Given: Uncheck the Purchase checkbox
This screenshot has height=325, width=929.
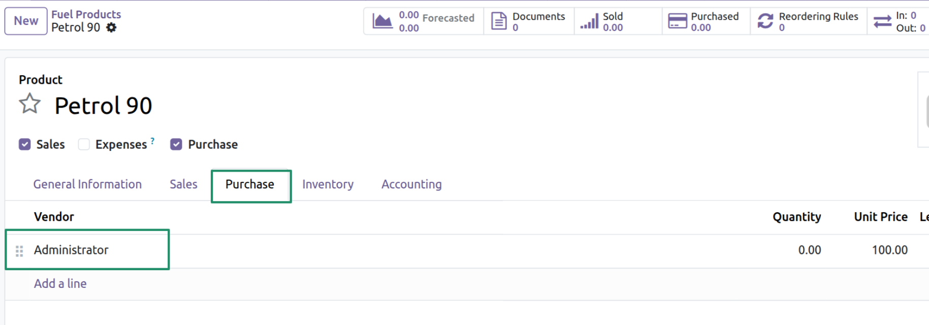Looking at the screenshot, I should coord(176,144).
